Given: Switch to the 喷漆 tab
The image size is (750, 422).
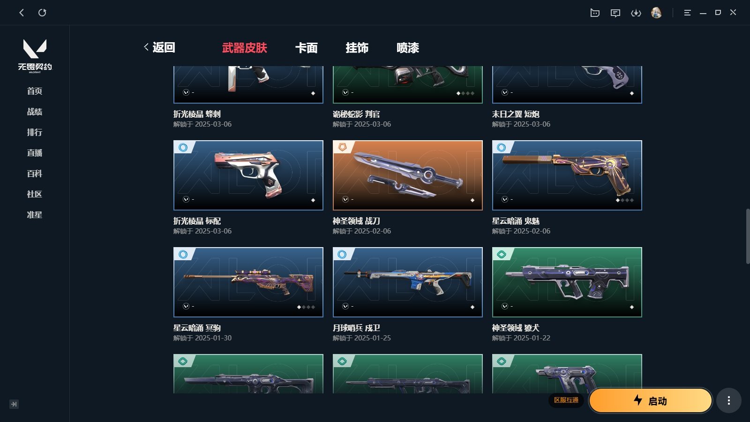Looking at the screenshot, I should point(408,48).
